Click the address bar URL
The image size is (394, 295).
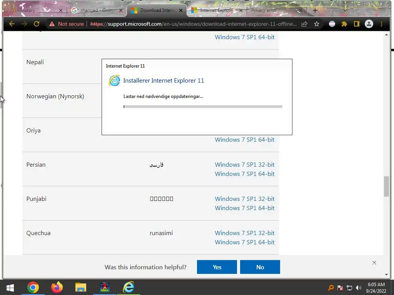tap(194, 24)
